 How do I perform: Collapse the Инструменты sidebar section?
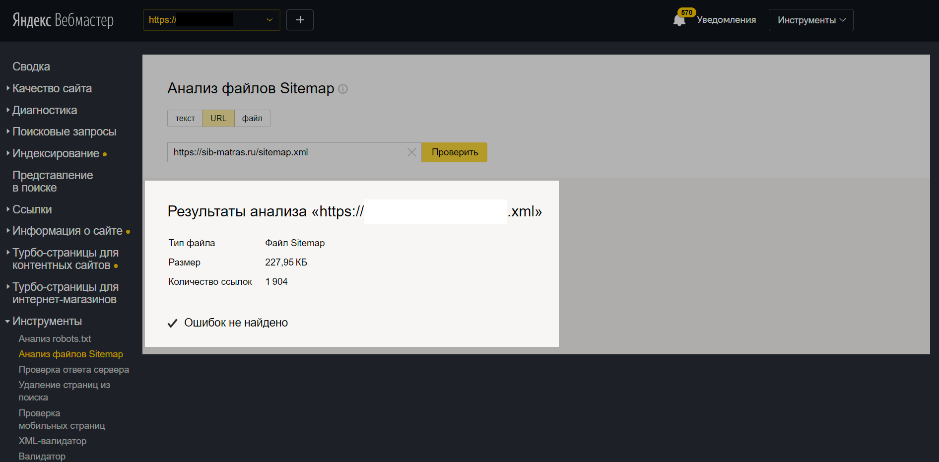coord(47,321)
